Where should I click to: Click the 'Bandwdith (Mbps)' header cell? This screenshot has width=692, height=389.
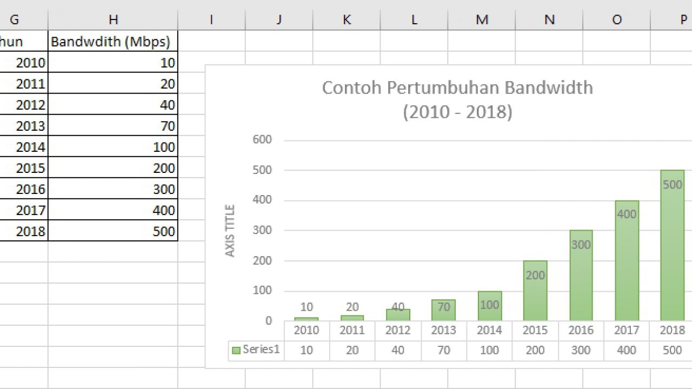click(112, 42)
